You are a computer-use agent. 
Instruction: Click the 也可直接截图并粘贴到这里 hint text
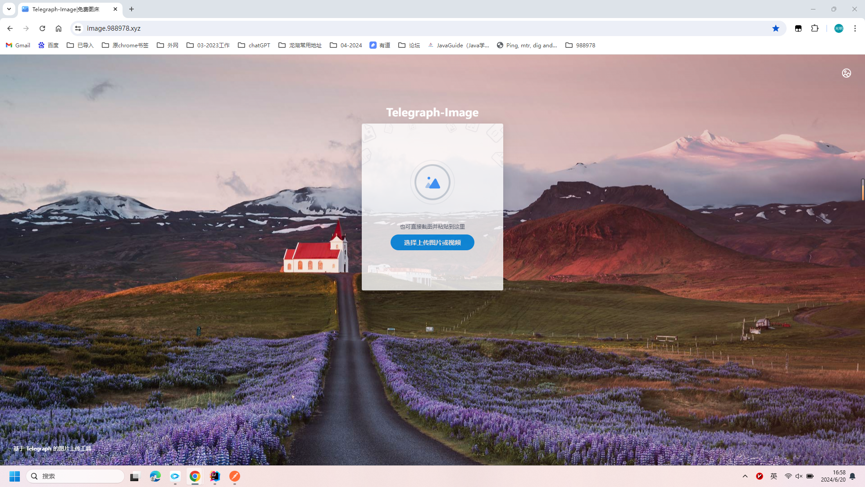(432, 226)
